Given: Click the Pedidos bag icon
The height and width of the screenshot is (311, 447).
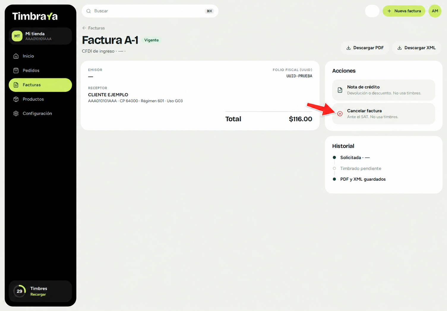Looking at the screenshot, I should point(16,70).
